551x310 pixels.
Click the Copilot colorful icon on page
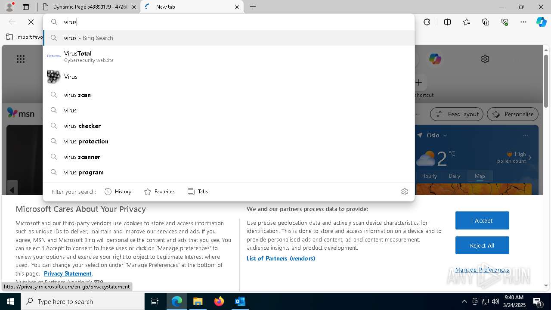point(435,59)
